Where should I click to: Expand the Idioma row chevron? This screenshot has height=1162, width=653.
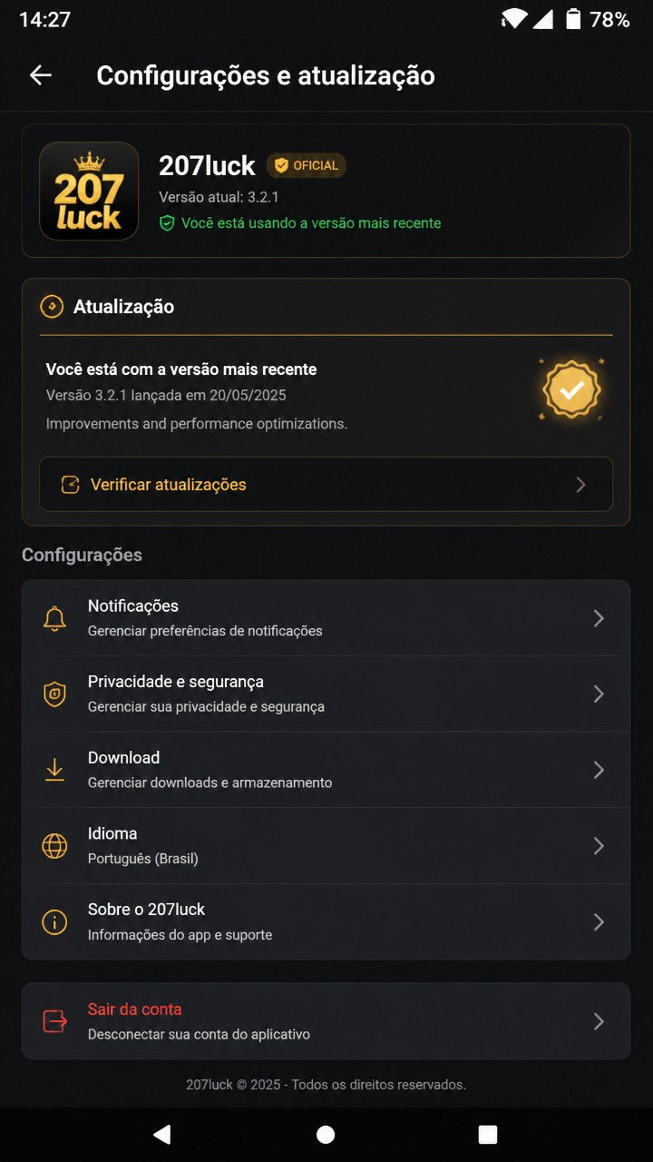coord(599,846)
